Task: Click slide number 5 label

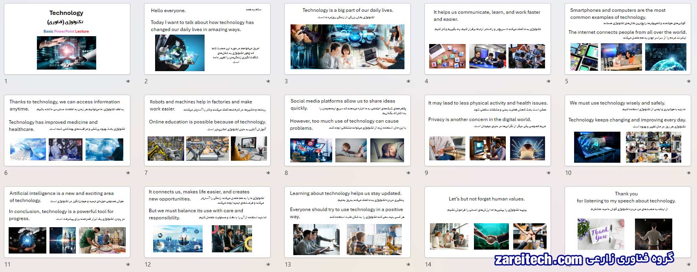Action: tap(567, 81)
